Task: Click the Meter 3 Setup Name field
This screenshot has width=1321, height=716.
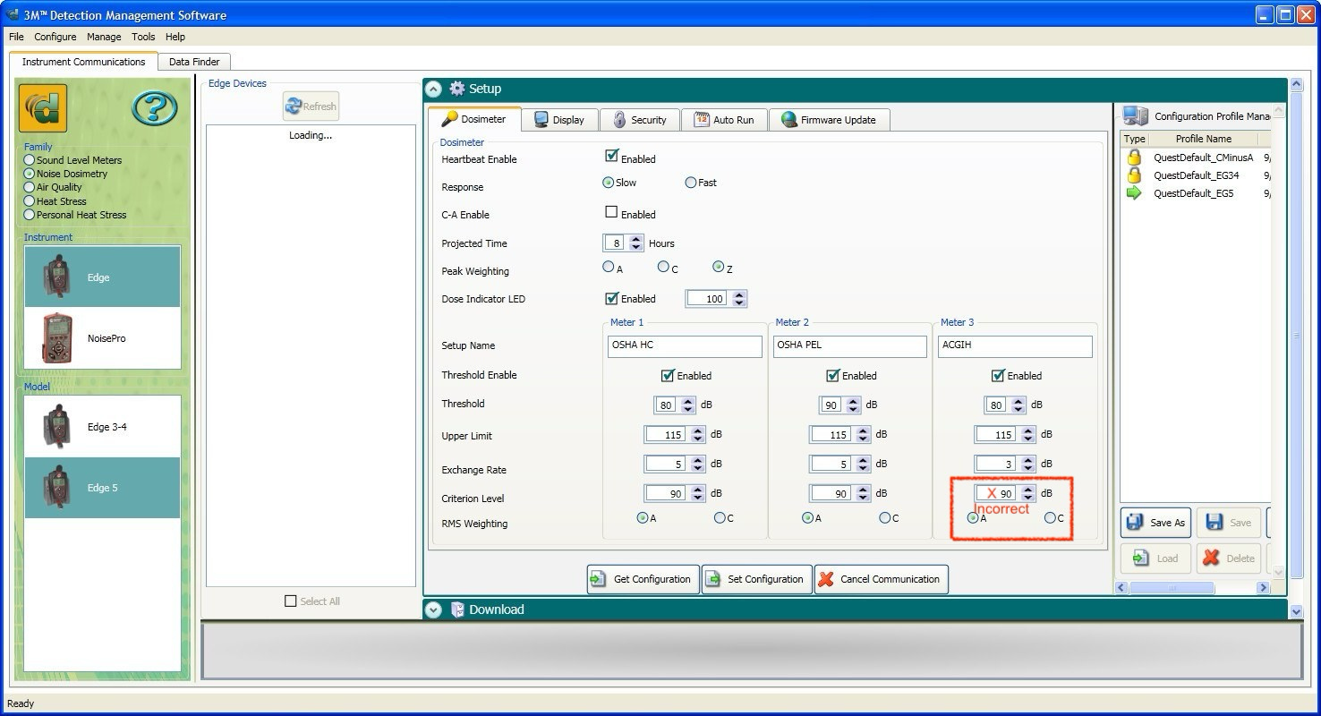Action: 1015,346
